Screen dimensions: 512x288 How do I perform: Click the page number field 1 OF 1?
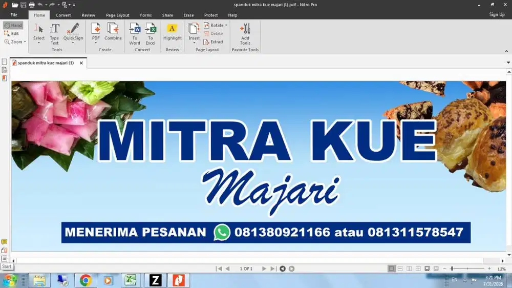(246, 269)
